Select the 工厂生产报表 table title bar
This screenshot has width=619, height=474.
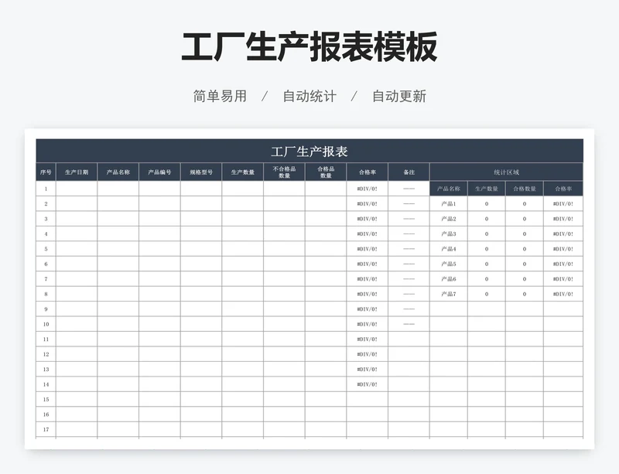(309, 151)
